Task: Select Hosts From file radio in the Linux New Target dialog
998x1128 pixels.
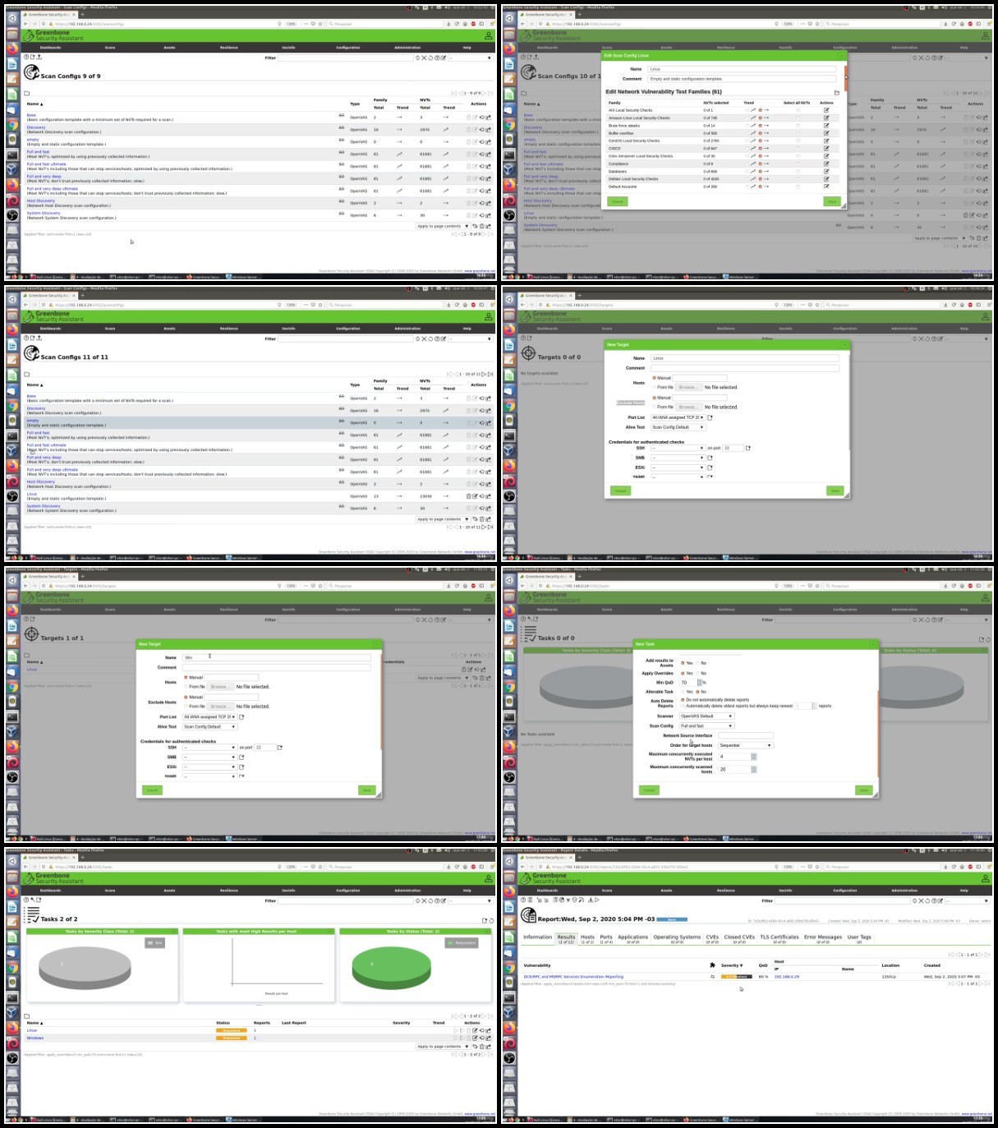Action: (655, 387)
